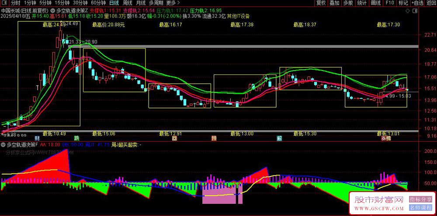
Task: Open the 更多 periods dropdown
Action: 173,3
